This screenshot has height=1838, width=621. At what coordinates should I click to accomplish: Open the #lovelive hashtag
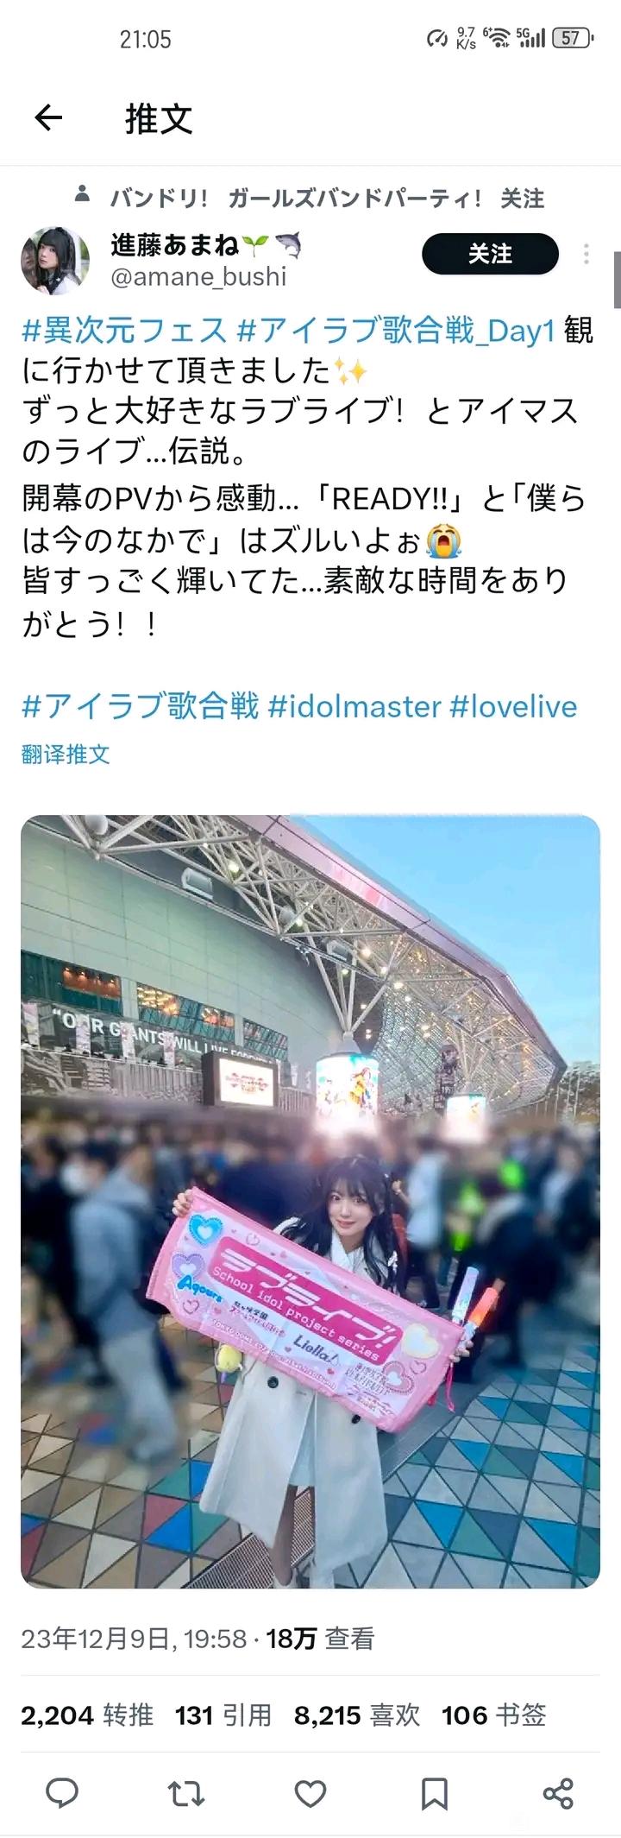[513, 706]
